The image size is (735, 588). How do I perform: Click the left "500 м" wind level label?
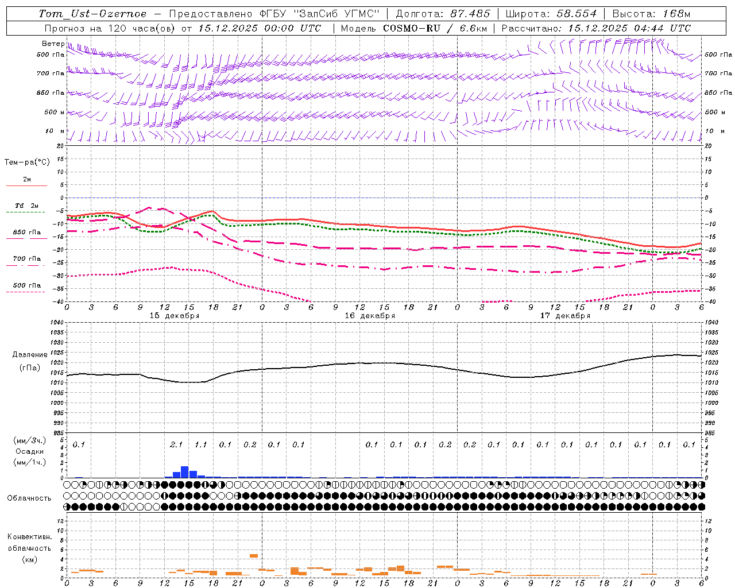(55, 112)
